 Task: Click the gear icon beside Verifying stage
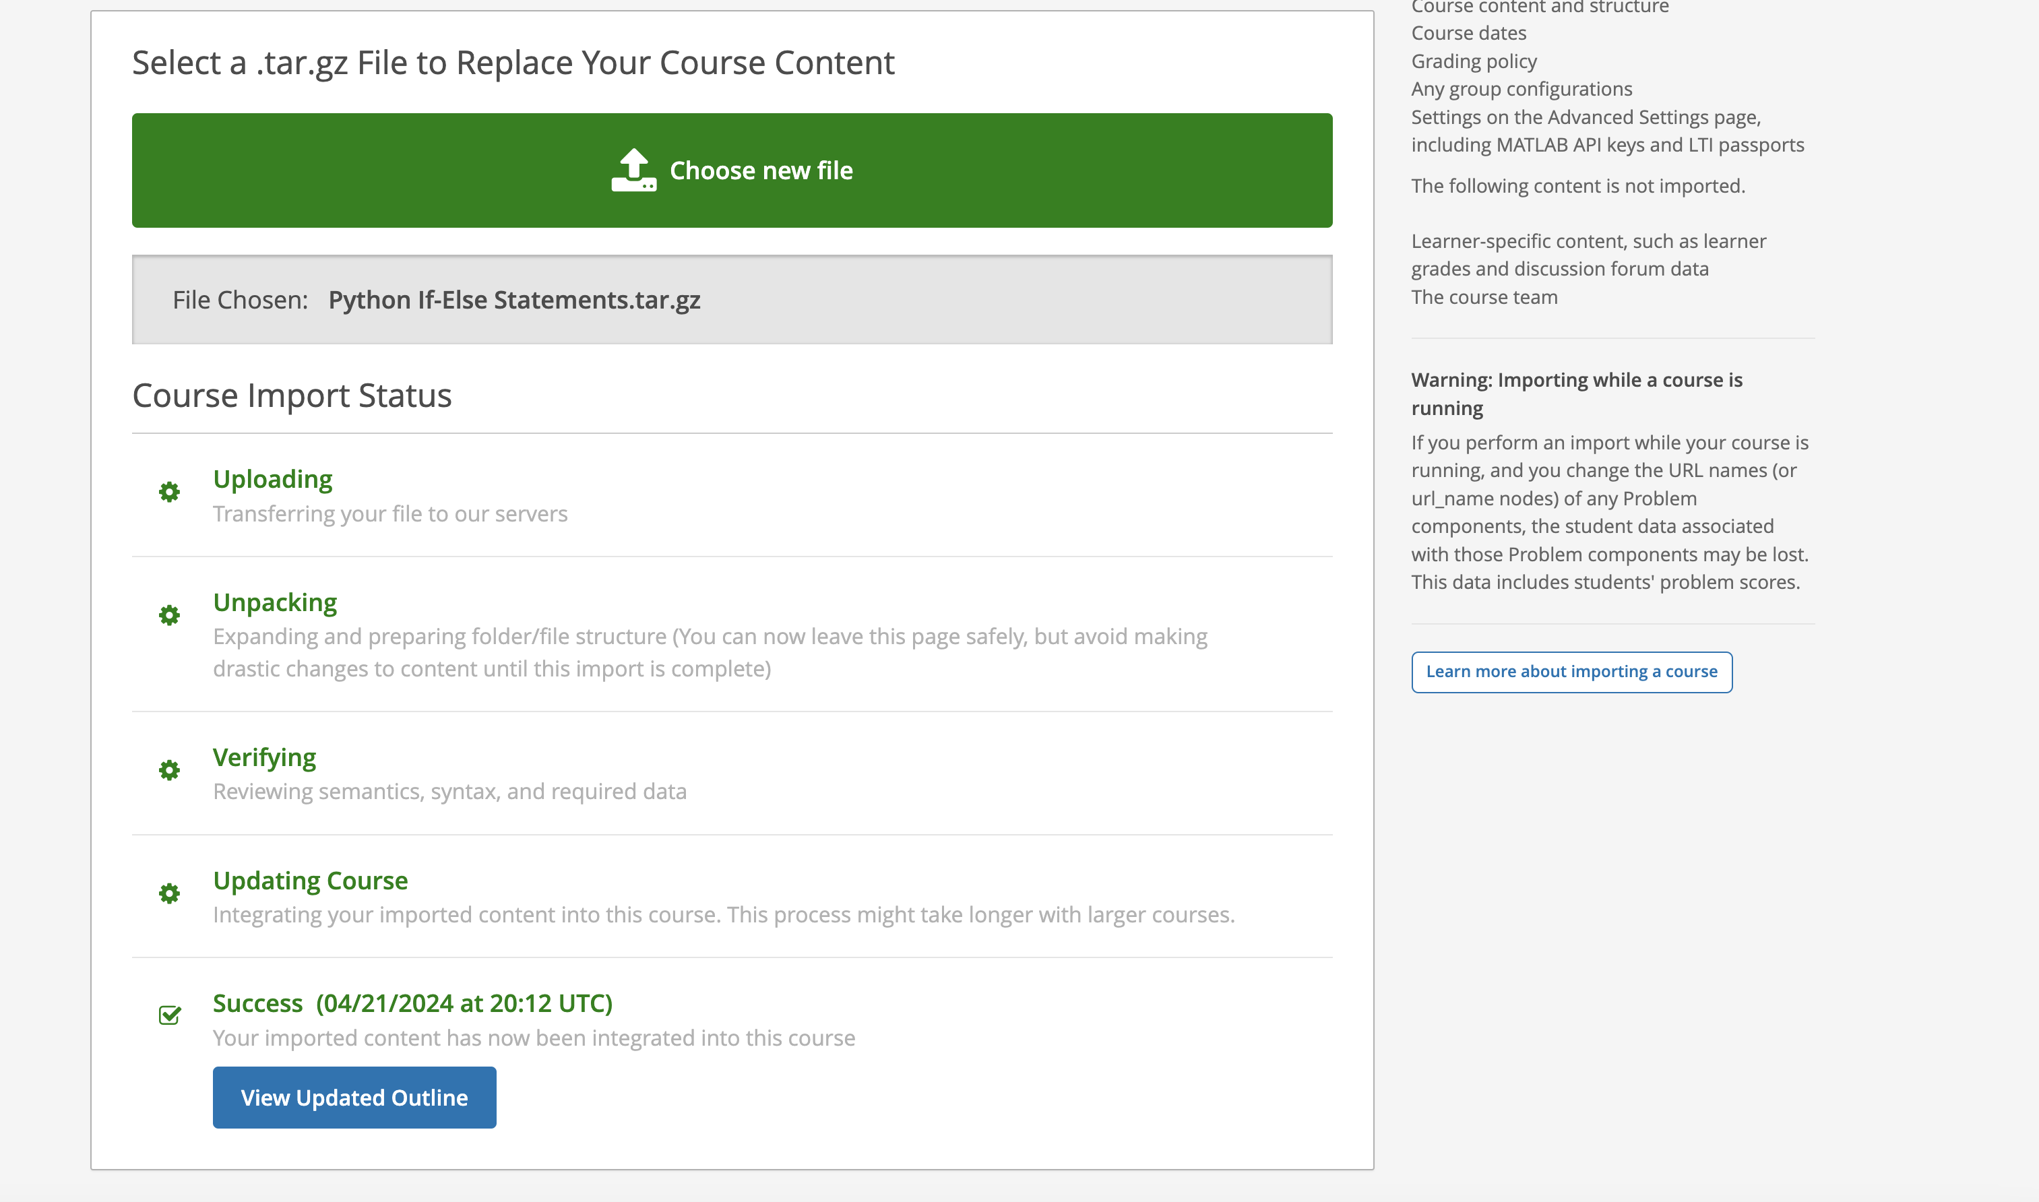(x=169, y=769)
